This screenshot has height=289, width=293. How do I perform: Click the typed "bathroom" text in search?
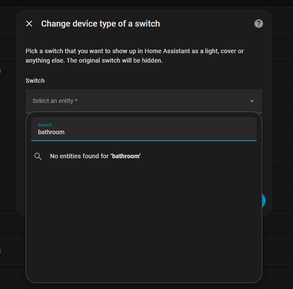click(51, 132)
